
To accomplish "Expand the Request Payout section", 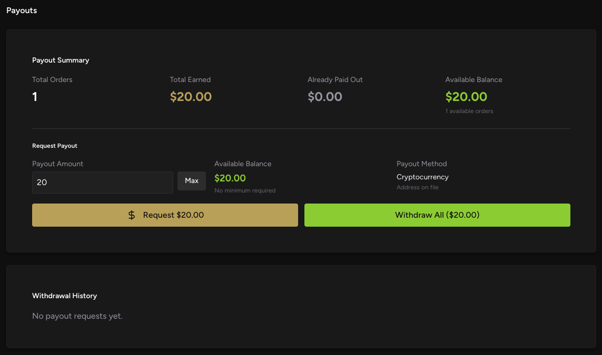I will pyautogui.click(x=55, y=146).
